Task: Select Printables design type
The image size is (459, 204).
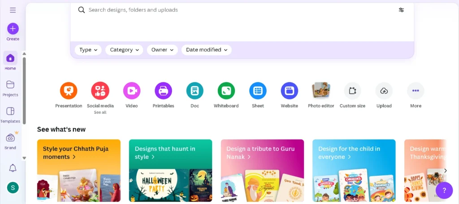Action: coord(163,95)
